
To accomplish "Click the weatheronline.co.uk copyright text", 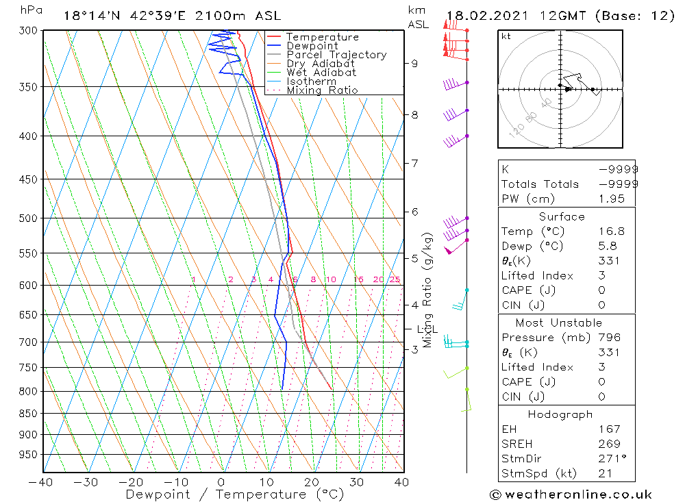I will point(571,495).
